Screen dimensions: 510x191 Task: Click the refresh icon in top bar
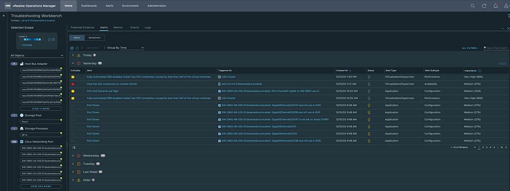[484, 6]
